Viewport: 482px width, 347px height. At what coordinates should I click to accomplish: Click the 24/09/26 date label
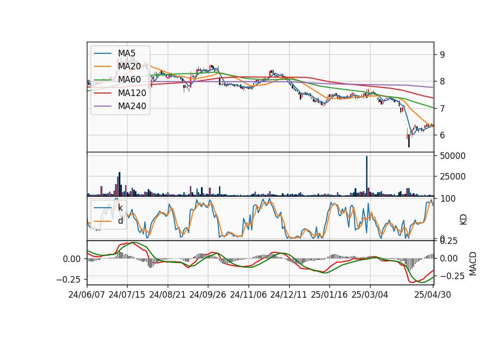(207, 295)
